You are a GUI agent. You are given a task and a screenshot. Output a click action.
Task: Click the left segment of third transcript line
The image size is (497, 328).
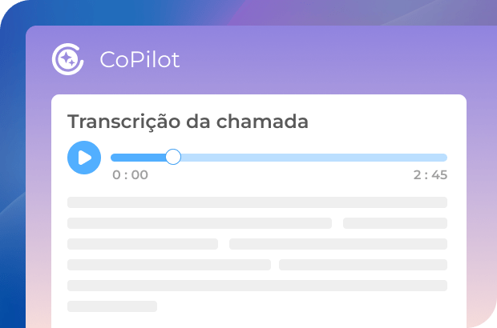click(x=142, y=244)
